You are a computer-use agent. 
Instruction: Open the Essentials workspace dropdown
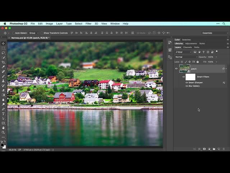pos(215,33)
